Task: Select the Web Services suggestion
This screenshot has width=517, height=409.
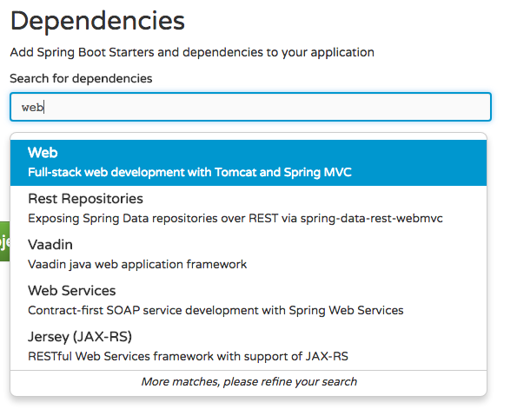Action: [249, 300]
